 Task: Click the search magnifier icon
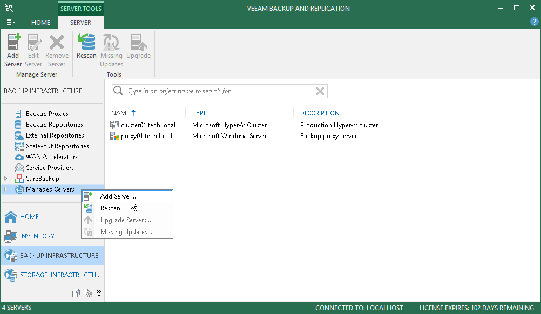pyautogui.click(x=118, y=91)
